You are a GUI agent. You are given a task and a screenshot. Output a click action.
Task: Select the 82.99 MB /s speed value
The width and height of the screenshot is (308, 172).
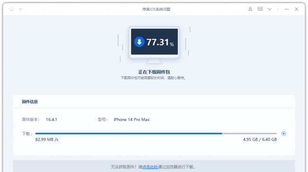[47, 140]
